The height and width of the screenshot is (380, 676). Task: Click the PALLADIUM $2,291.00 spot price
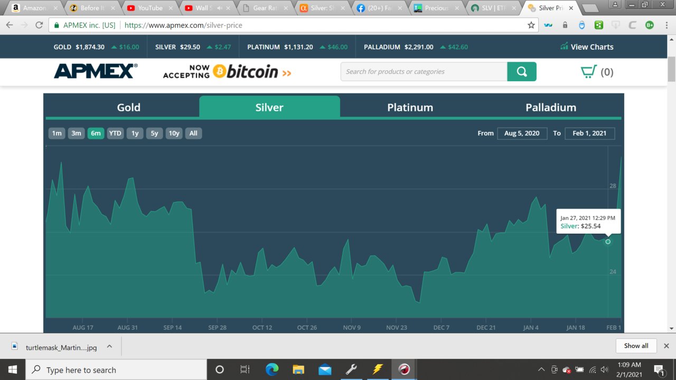pyautogui.click(x=399, y=47)
